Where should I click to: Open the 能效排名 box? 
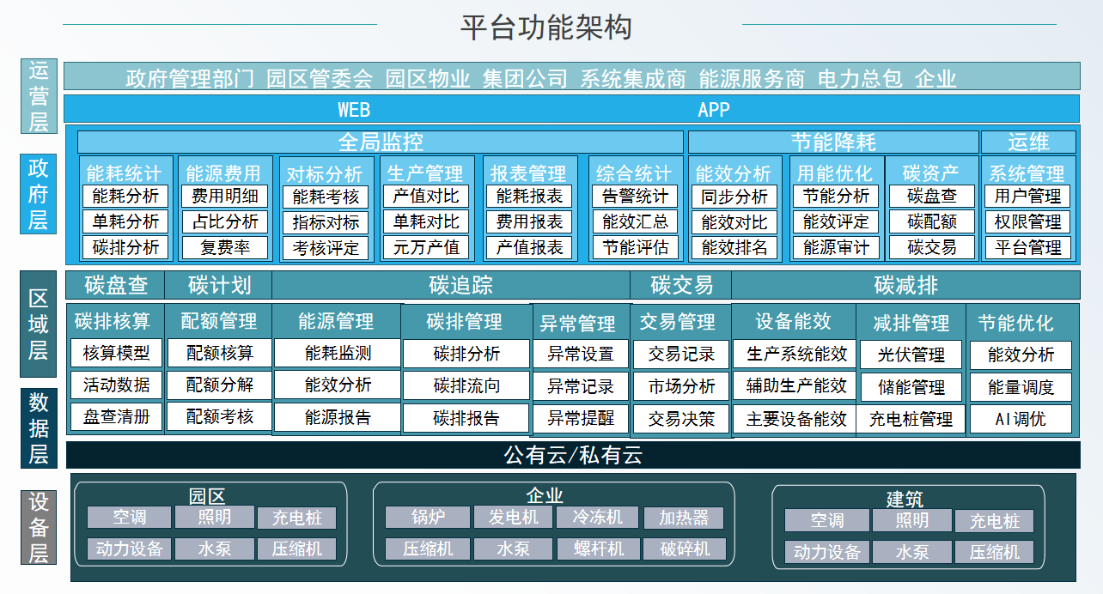pos(734,248)
